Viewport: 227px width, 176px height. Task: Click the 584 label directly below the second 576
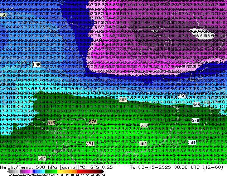90,144
